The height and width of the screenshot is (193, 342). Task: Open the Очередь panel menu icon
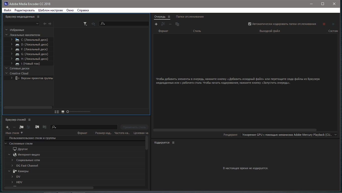coord(169,17)
